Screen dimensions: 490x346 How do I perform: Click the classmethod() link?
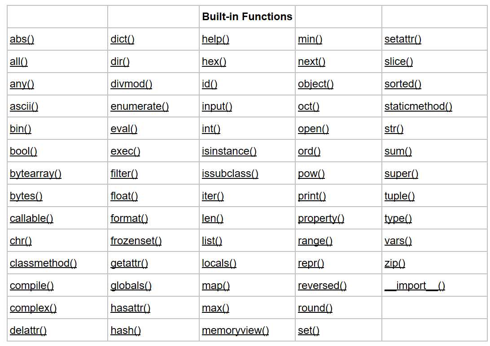(x=43, y=264)
